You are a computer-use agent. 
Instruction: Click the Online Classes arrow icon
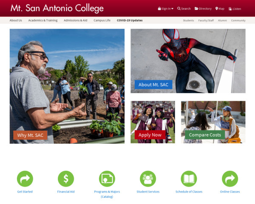(230, 178)
